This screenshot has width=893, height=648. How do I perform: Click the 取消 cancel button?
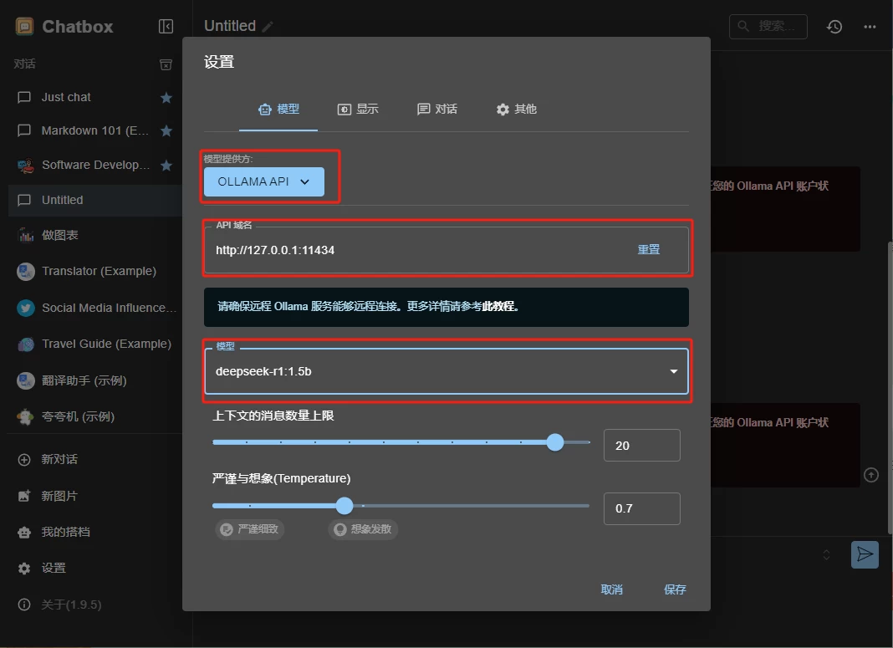[x=611, y=589]
